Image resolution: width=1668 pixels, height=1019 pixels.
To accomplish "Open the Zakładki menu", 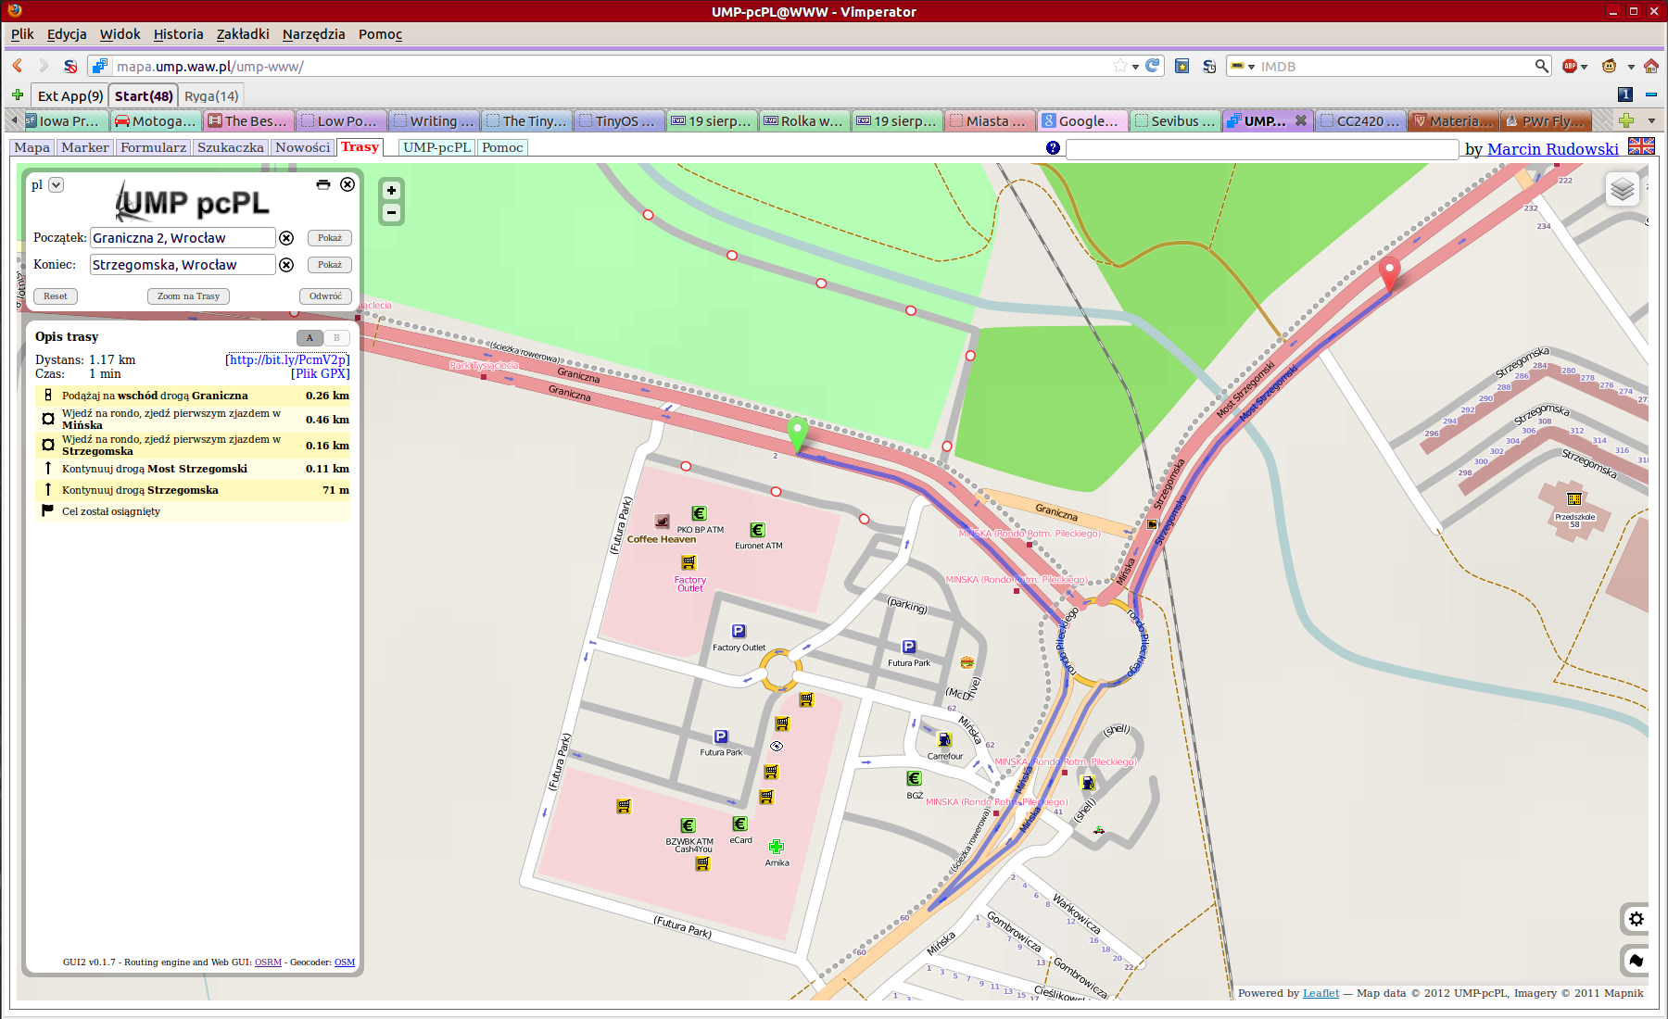I will coord(243,34).
